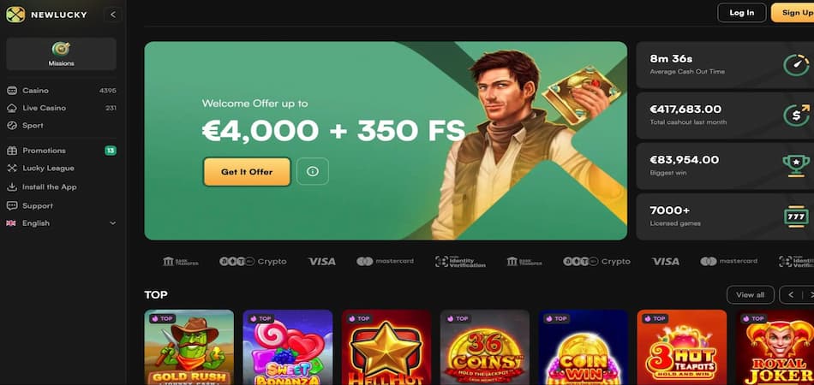This screenshot has width=814, height=385.
Task: Expand the English language dropdown
Action: pyautogui.click(x=61, y=223)
